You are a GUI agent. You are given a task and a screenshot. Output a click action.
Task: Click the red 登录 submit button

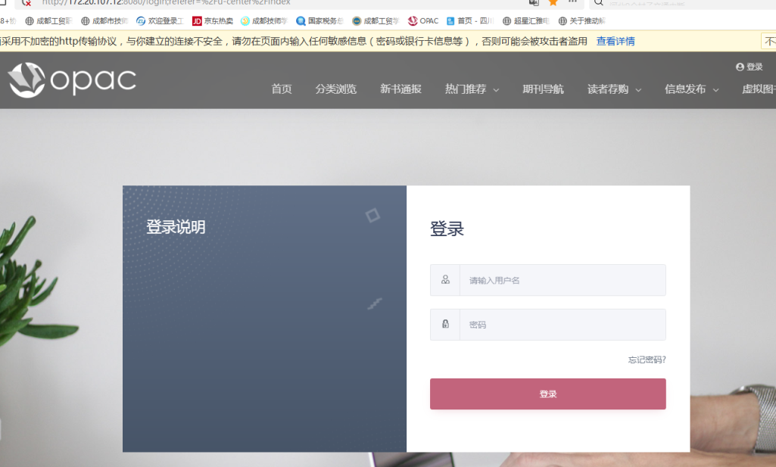click(x=548, y=394)
